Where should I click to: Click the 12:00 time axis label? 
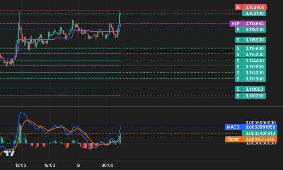pyautogui.click(x=21, y=165)
